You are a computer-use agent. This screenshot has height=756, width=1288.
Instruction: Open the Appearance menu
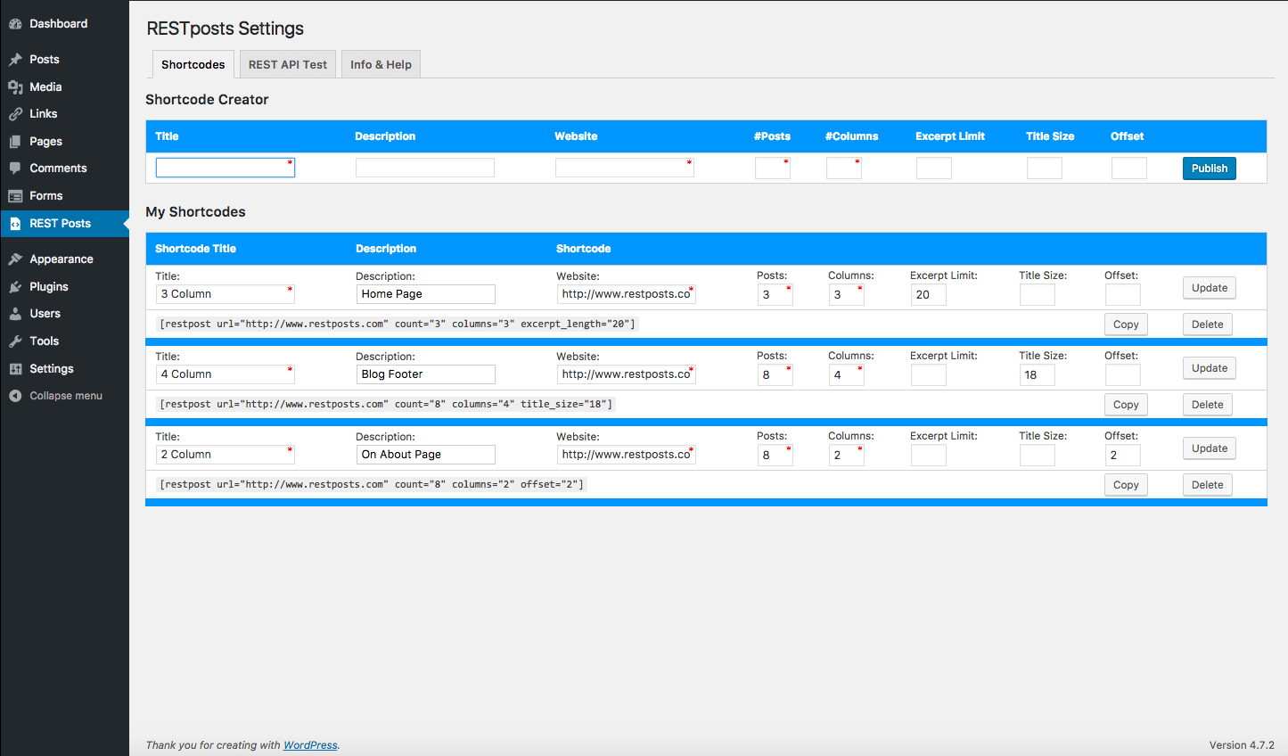click(64, 259)
